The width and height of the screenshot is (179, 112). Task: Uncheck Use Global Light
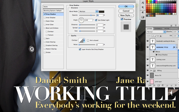(96, 20)
